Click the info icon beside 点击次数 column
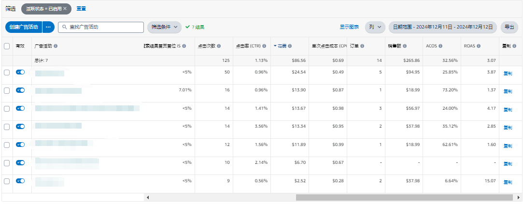The image size is (523, 204). click(219, 46)
